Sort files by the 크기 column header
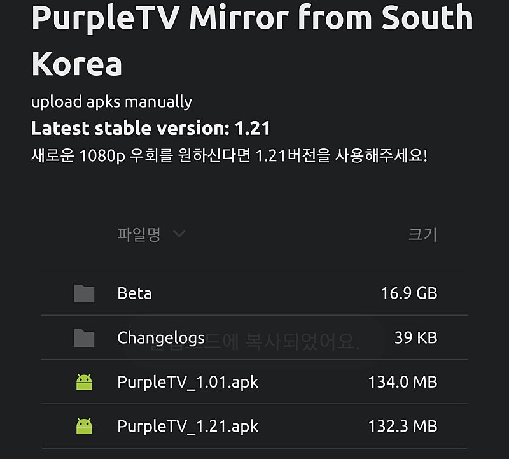The image size is (509, 459). pyautogui.click(x=422, y=234)
